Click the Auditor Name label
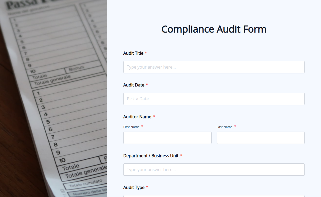The image size is (321, 197). pyautogui.click(x=137, y=117)
